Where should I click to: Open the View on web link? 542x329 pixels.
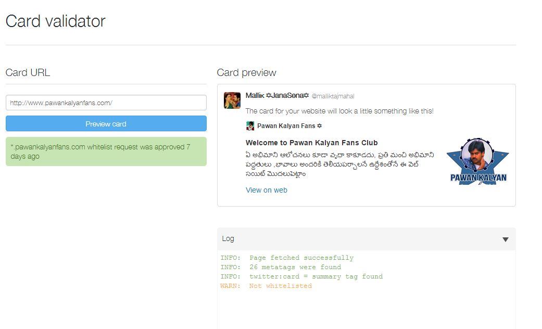click(266, 190)
